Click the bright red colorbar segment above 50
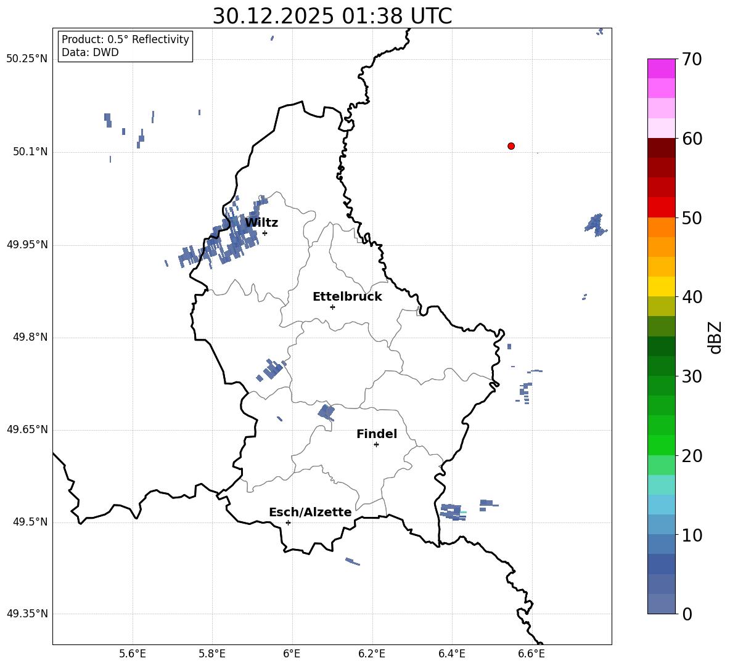 click(x=661, y=208)
